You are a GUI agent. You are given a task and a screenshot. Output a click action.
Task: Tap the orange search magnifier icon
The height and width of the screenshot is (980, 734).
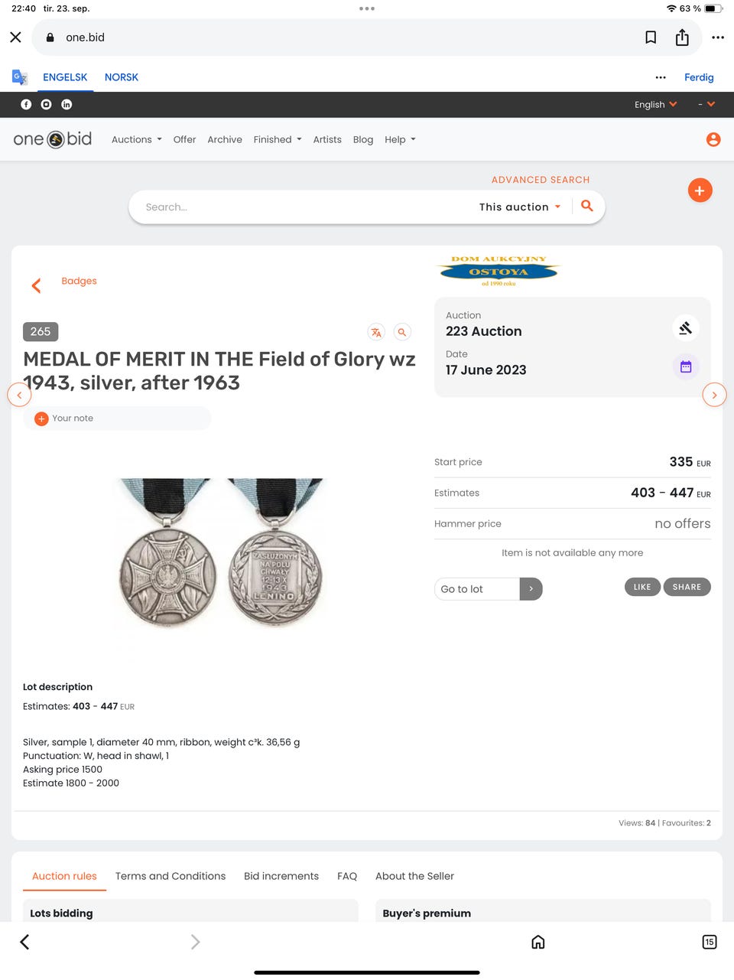click(587, 206)
